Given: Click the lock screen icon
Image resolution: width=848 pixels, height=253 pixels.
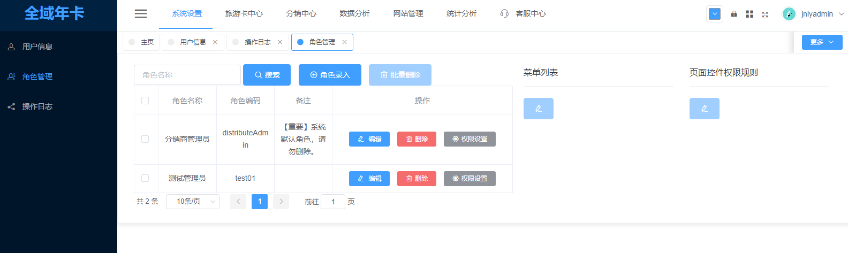Looking at the screenshot, I should coord(734,14).
